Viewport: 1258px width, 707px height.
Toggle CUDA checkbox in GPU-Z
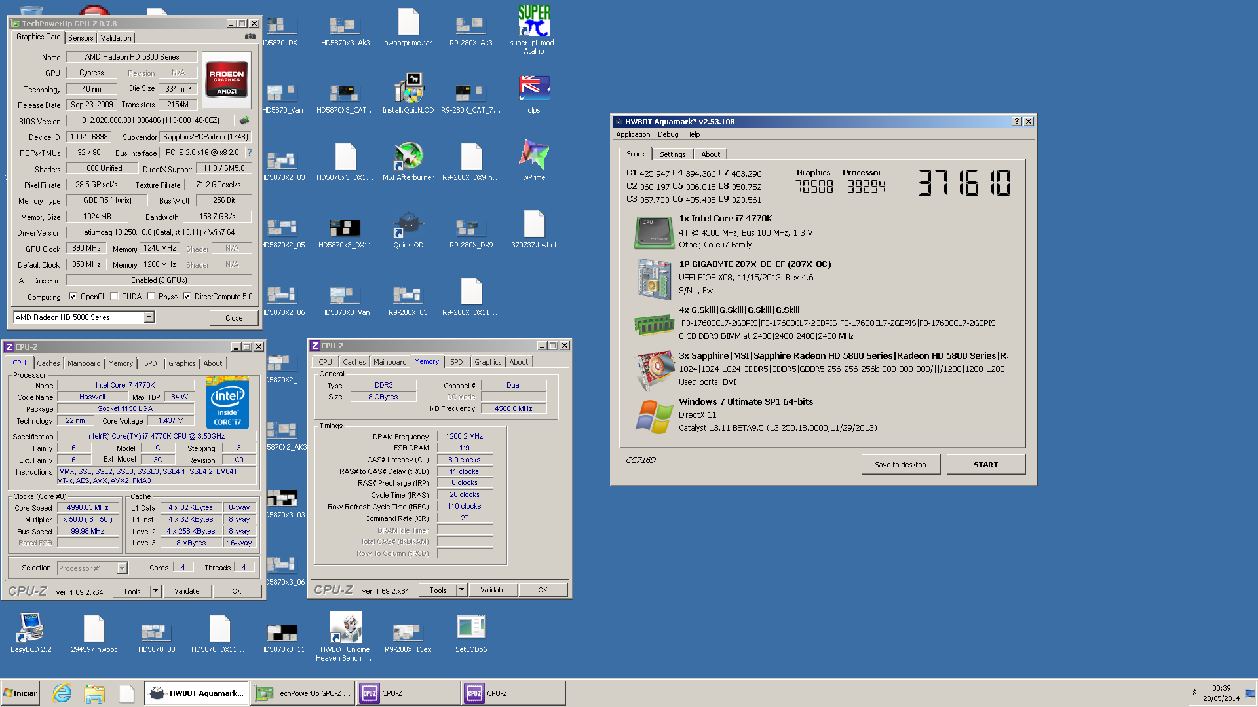click(114, 297)
